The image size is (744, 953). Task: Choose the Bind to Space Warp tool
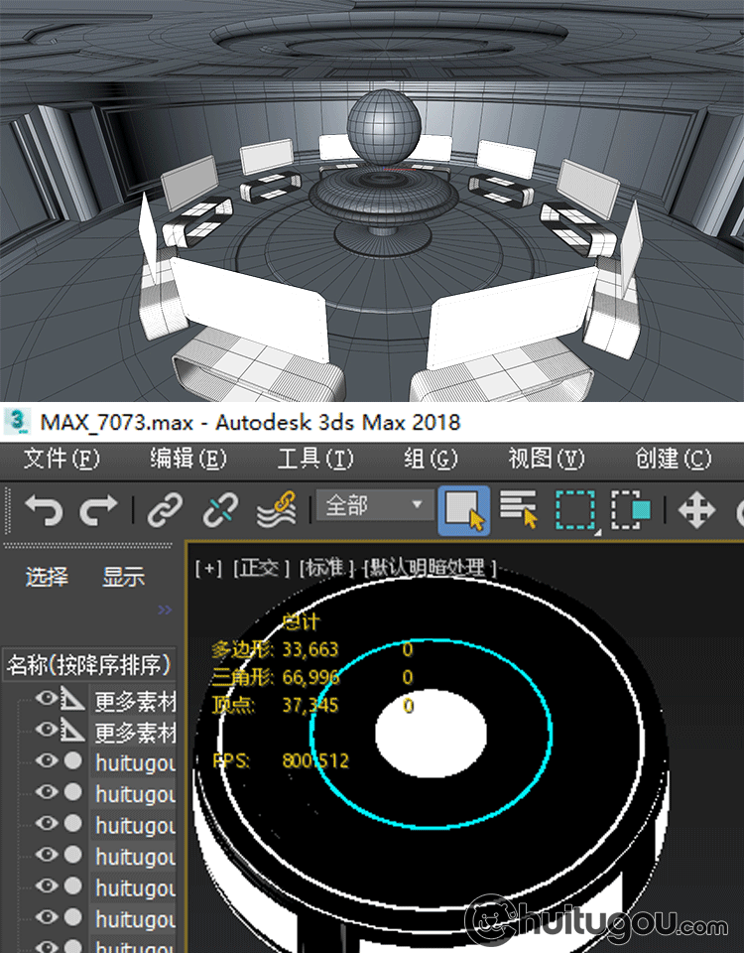[277, 511]
